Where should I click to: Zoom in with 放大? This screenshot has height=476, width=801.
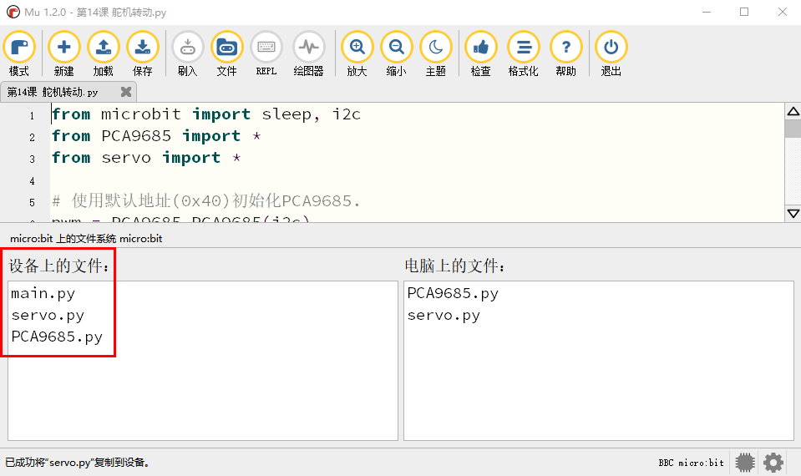[x=357, y=53]
